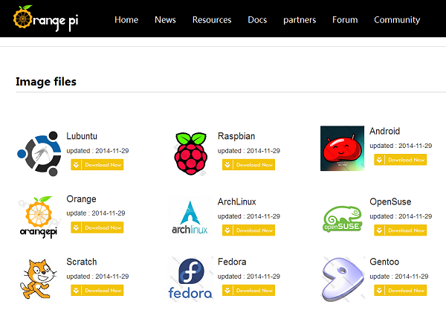The image size is (446, 310).
Task: Click the updated date under Android
Action: 401,146
